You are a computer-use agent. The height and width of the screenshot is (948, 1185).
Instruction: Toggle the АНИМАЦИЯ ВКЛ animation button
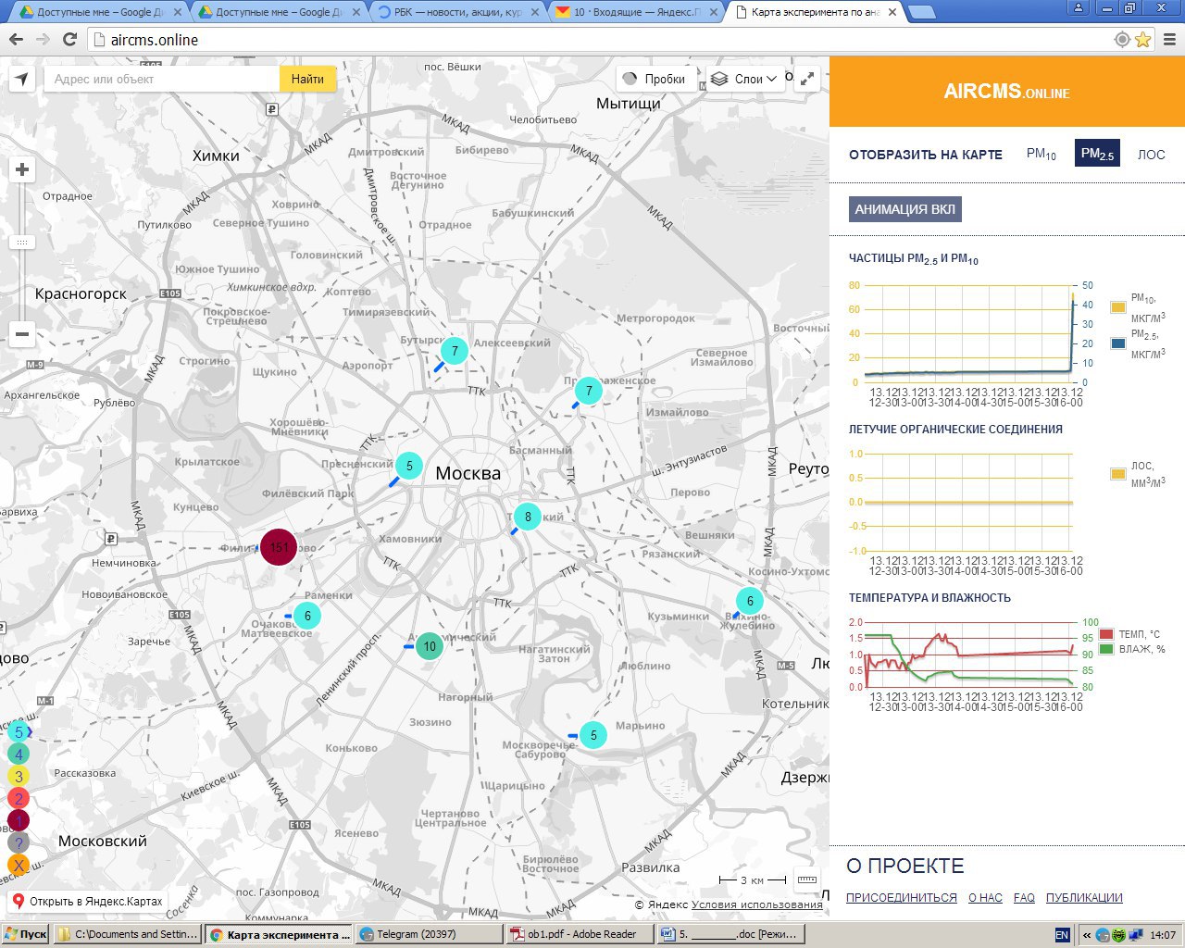pyautogui.click(x=905, y=209)
